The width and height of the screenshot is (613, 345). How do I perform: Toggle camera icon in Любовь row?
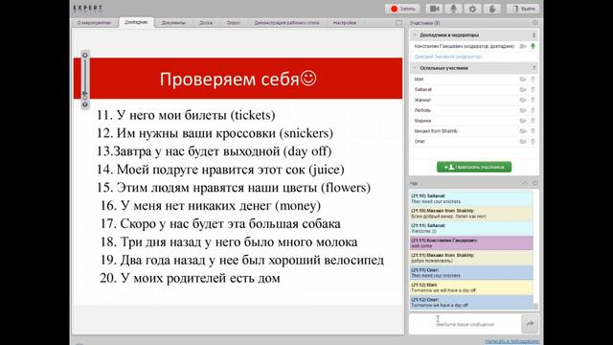coord(523,110)
